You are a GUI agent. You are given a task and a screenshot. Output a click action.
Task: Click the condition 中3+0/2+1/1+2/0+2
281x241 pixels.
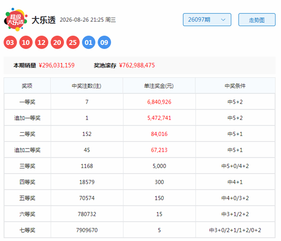click(235, 230)
